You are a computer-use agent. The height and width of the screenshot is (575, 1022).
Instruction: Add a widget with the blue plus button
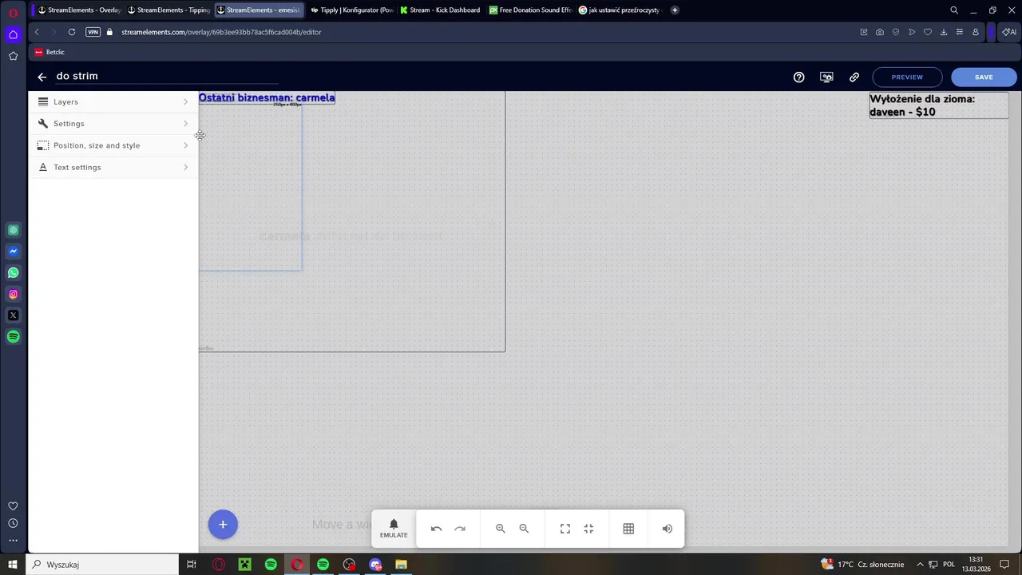[223, 525]
